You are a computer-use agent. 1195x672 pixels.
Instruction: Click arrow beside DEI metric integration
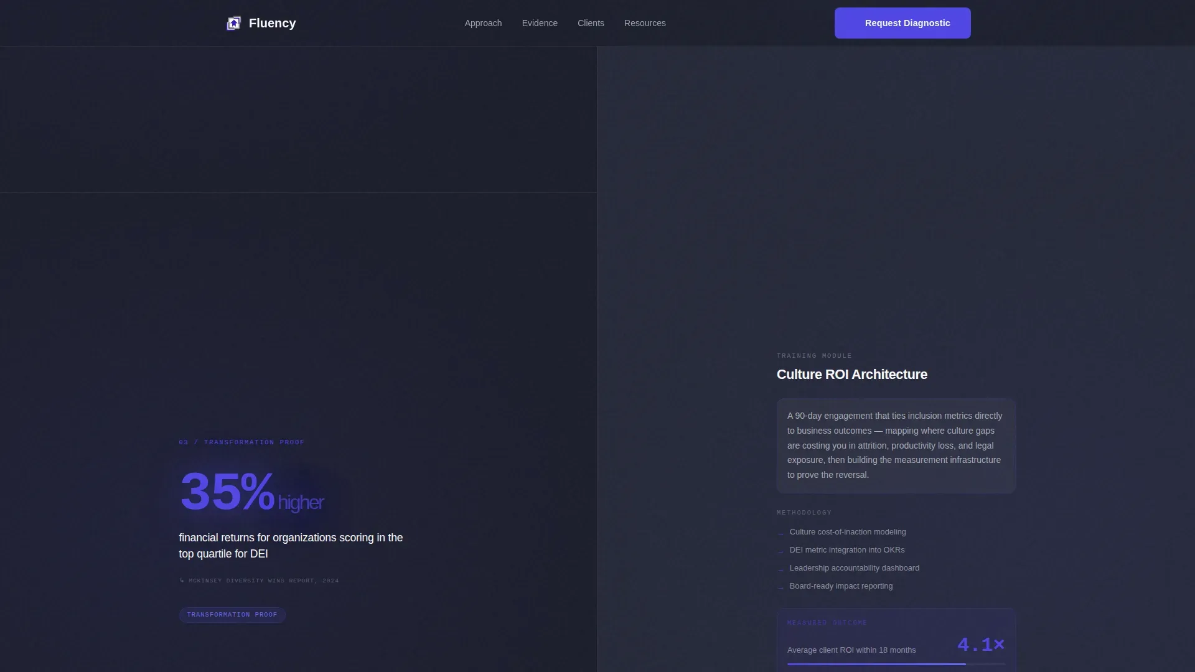(780, 551)
